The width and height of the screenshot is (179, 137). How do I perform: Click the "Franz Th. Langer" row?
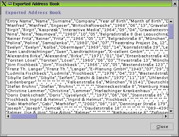pos(87,69)
